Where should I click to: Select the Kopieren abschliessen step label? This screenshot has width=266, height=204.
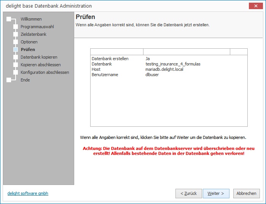point(40,65)
